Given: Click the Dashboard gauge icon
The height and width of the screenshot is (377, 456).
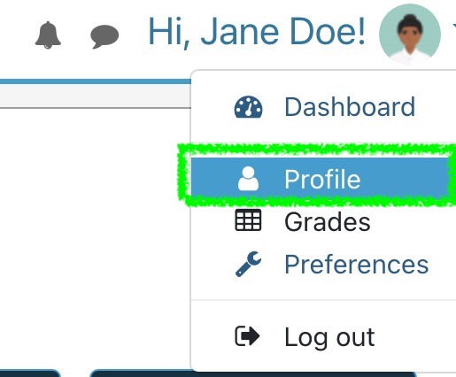Looking at the screenshot, I should point(248,107).
